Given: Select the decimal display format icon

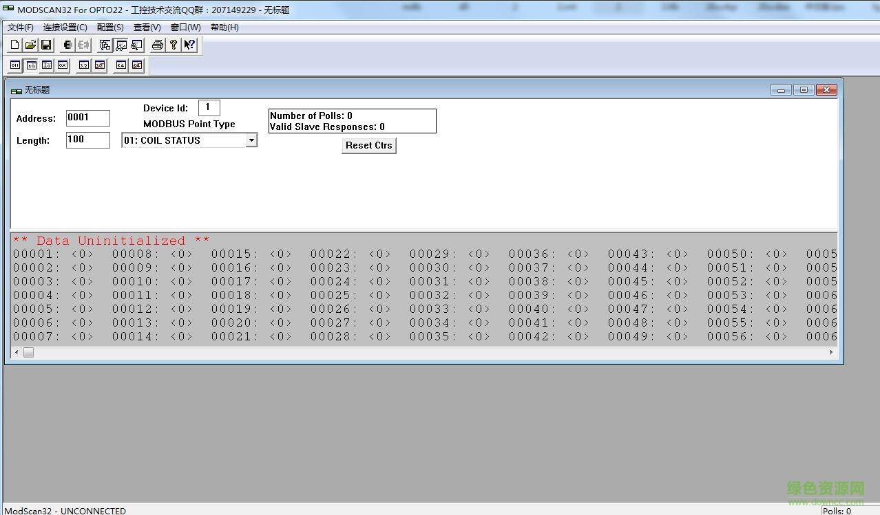Looking at the screenshot, I should pyautogui.click(x=31, y=65).
